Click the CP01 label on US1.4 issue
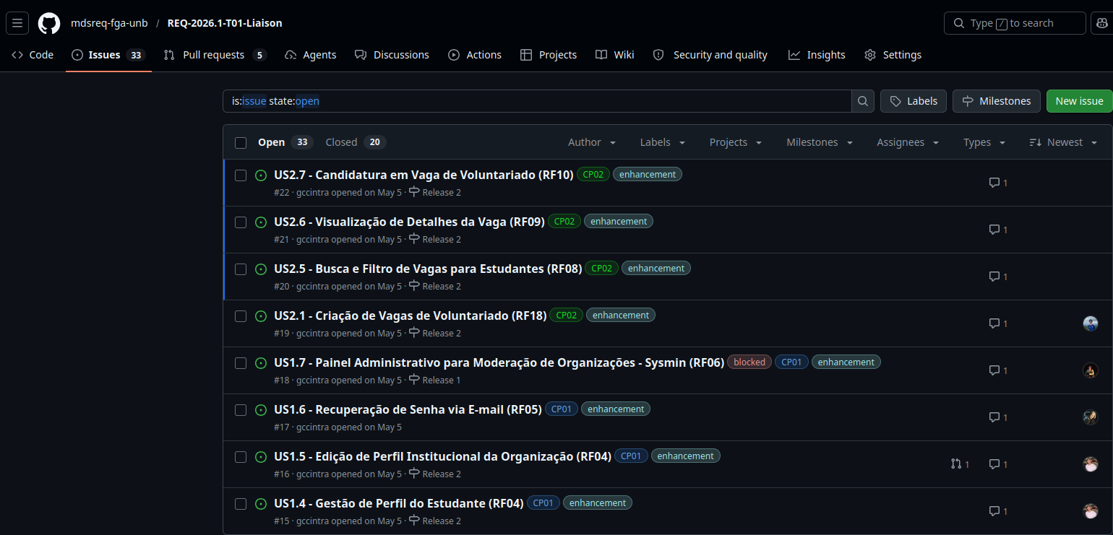Viewport: 1113px width, 535px height. [x=543, y=503]
